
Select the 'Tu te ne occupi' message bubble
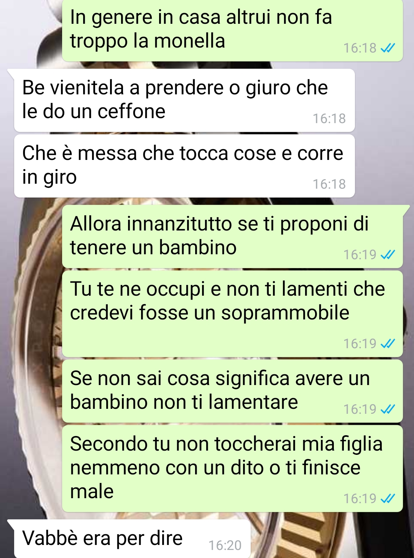tap(232, 314)
